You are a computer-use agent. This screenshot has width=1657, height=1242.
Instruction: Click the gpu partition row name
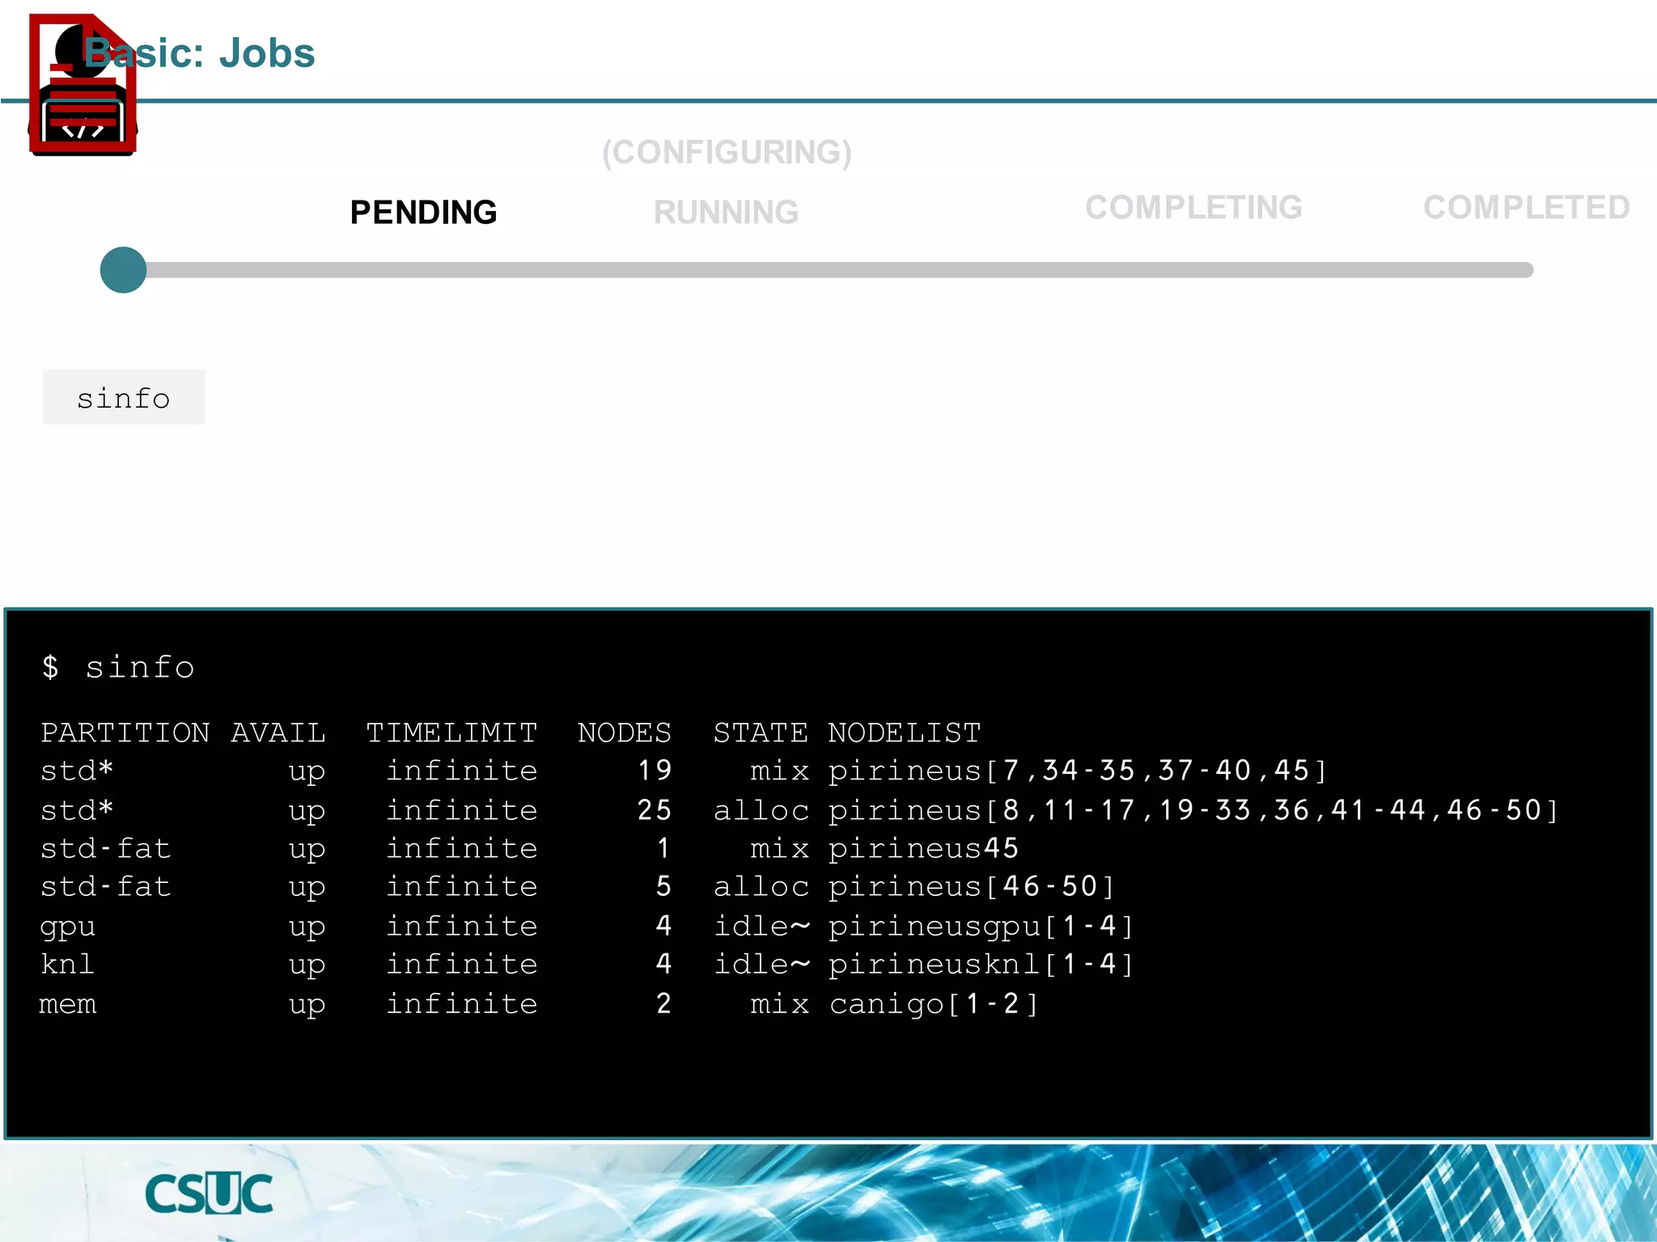coord(68,926)
